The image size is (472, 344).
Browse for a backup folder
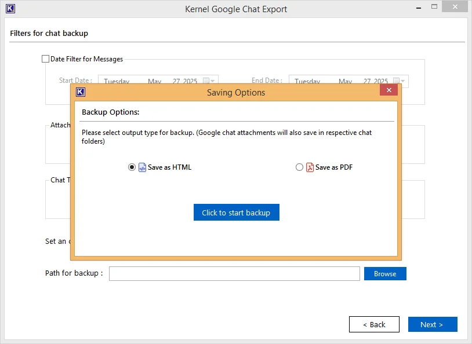tap(385, 273)
